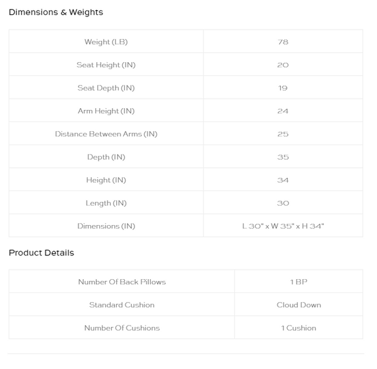The height and width of the screenshot is (369, 377).
Task: Select the Seat Depth (IN) label
Action: 106,88
